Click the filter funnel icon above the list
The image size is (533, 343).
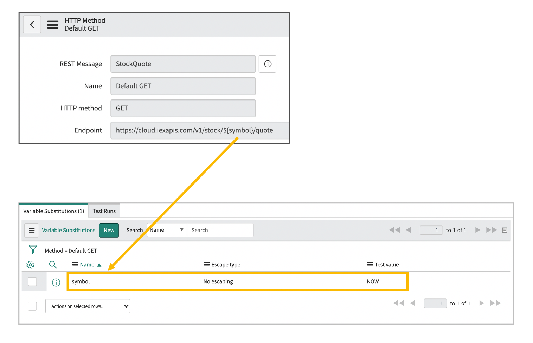(x=32, y=249)
